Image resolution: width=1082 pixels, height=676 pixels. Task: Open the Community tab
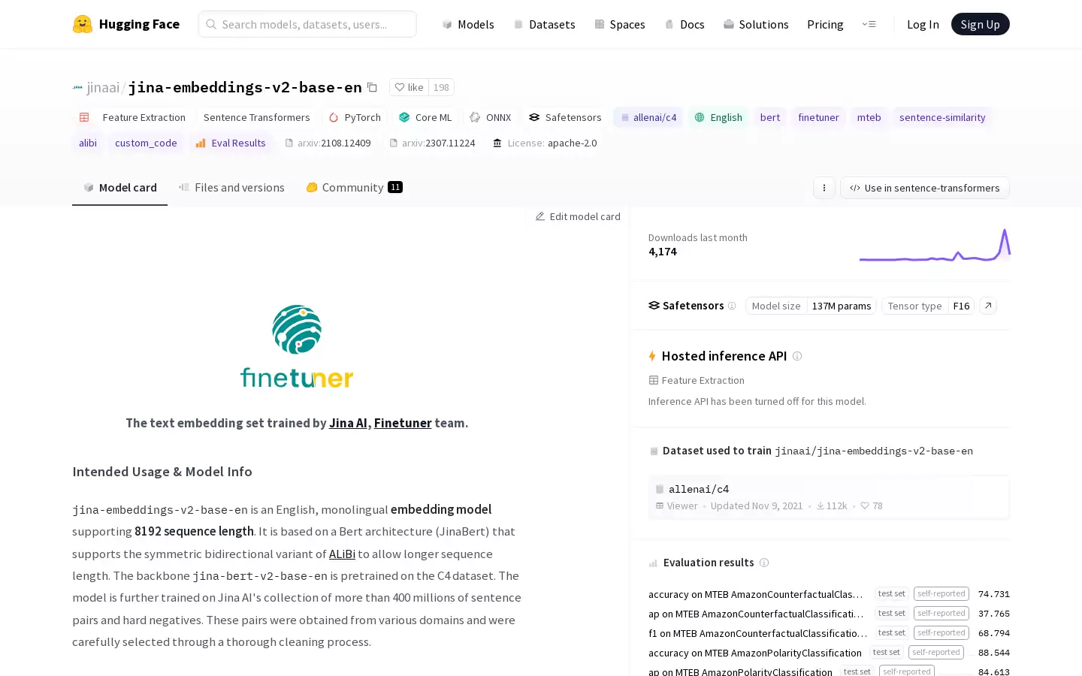click(x=354, y=188)
